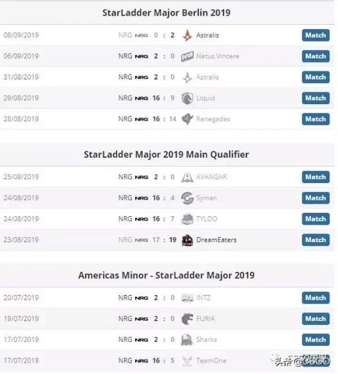Click the Natus Vincere team logo
338x374 pixels.
(187, 56)
